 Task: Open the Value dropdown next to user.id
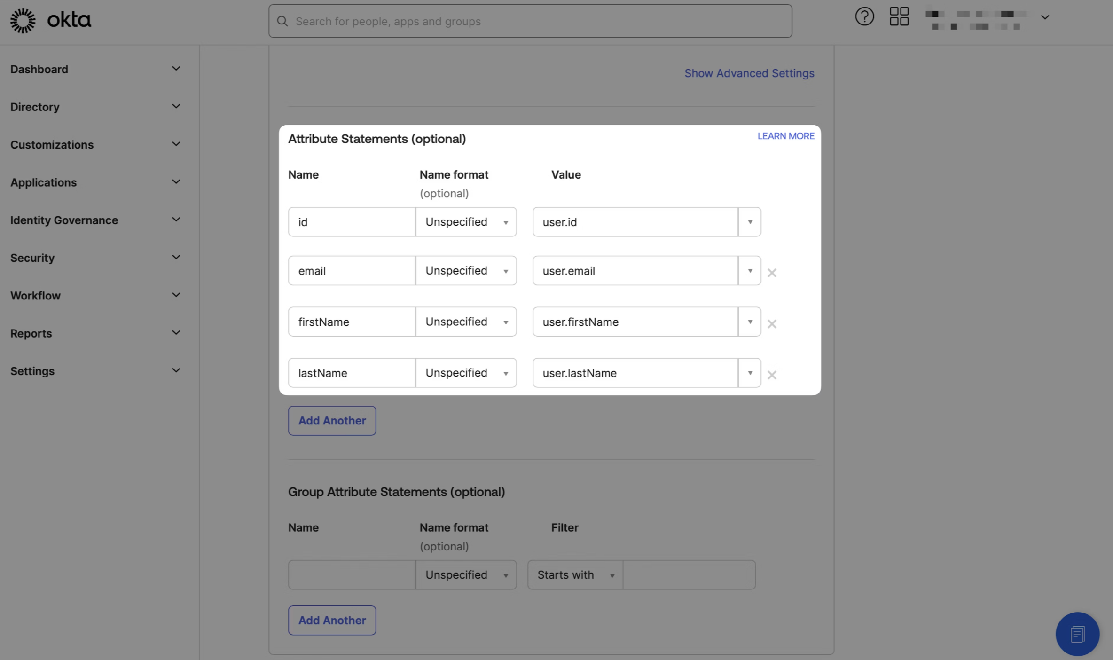click(x=749, y=222)
